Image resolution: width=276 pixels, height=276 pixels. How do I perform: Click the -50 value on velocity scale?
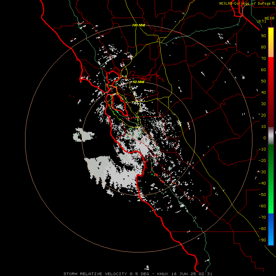(x=262, y=195)
